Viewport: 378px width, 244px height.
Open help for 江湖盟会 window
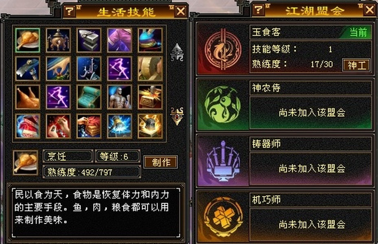259,10
